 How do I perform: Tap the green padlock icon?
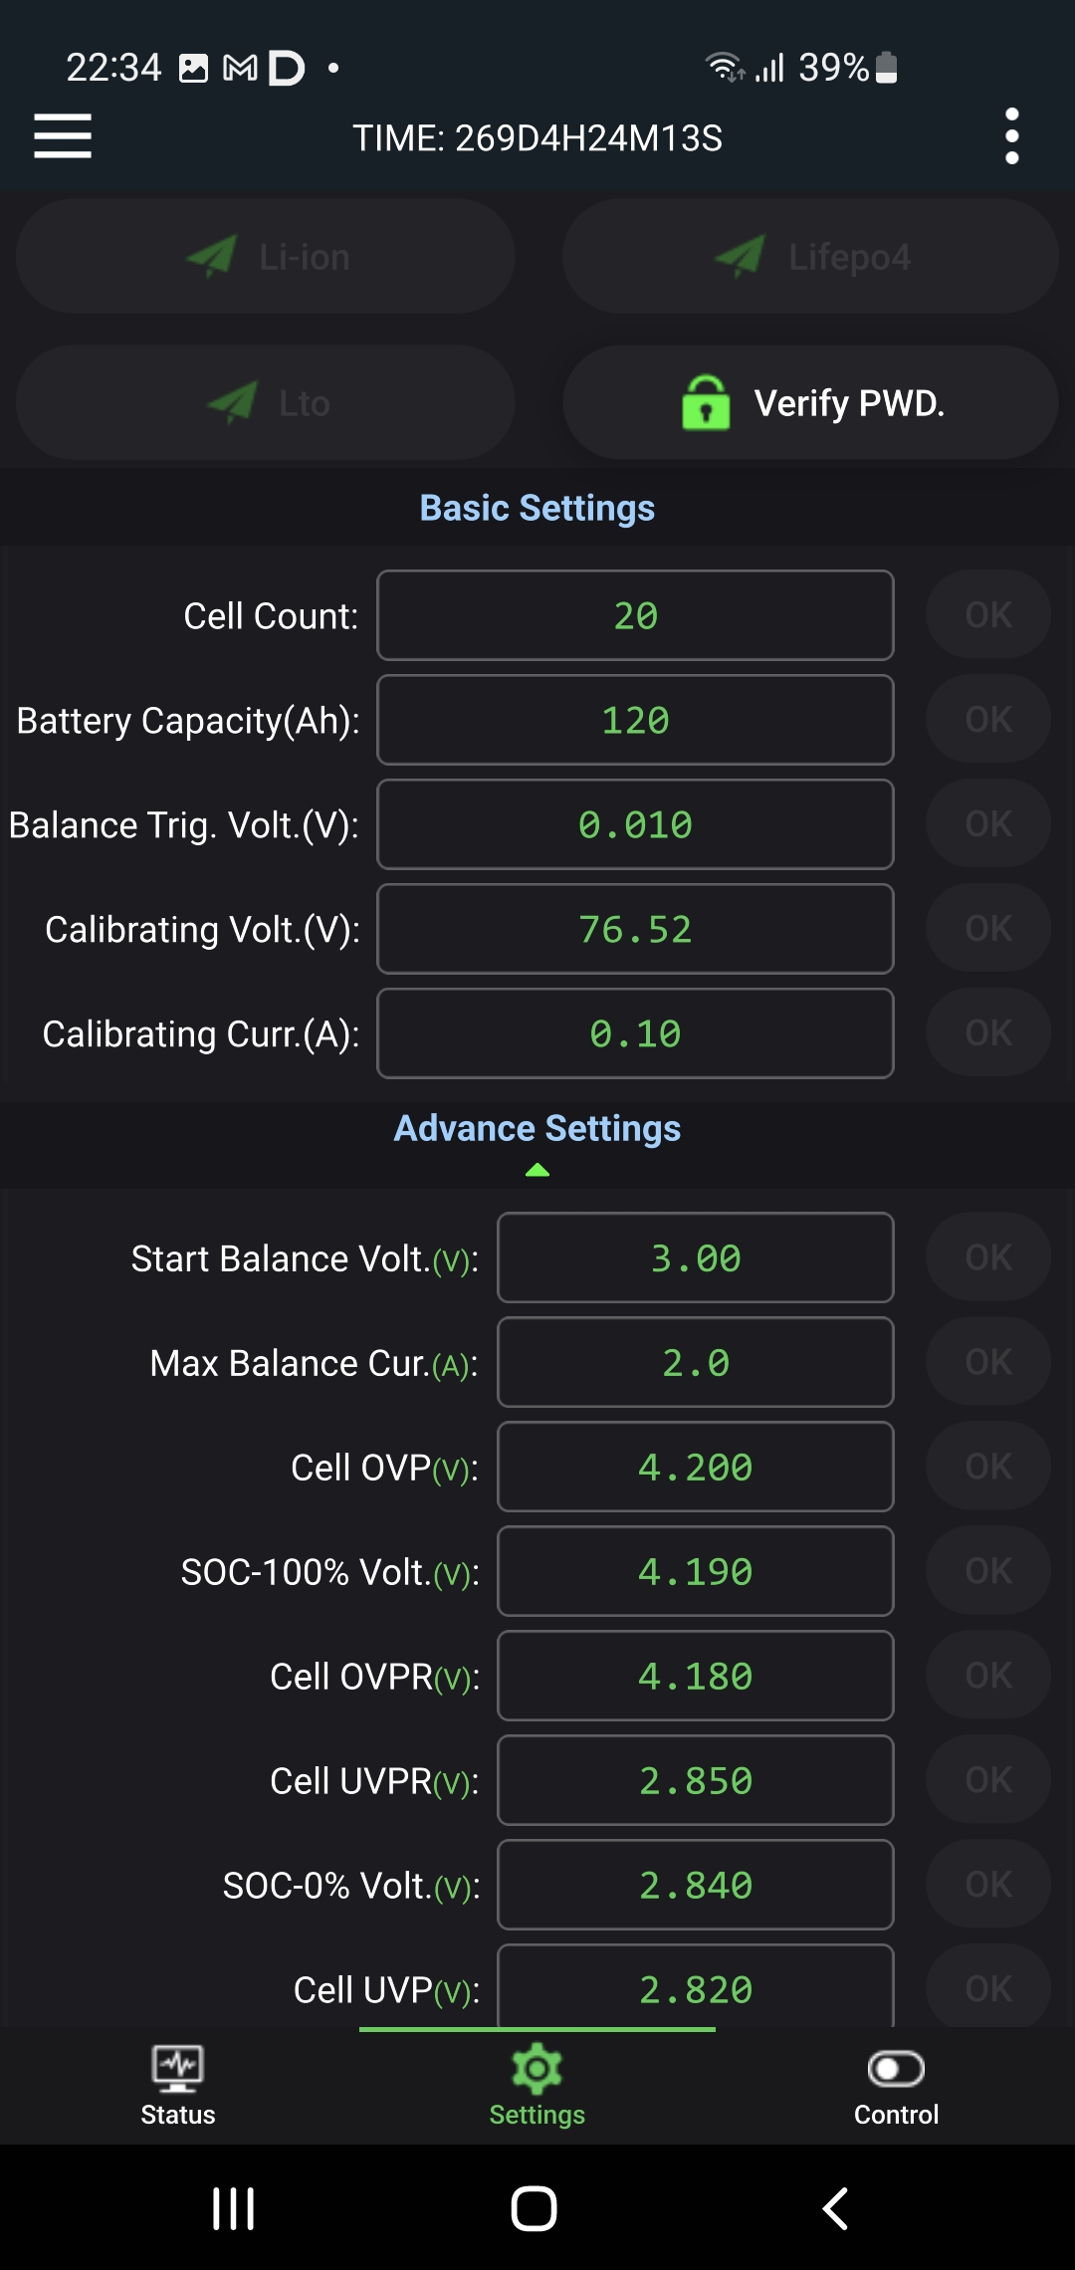pos(706,403)
